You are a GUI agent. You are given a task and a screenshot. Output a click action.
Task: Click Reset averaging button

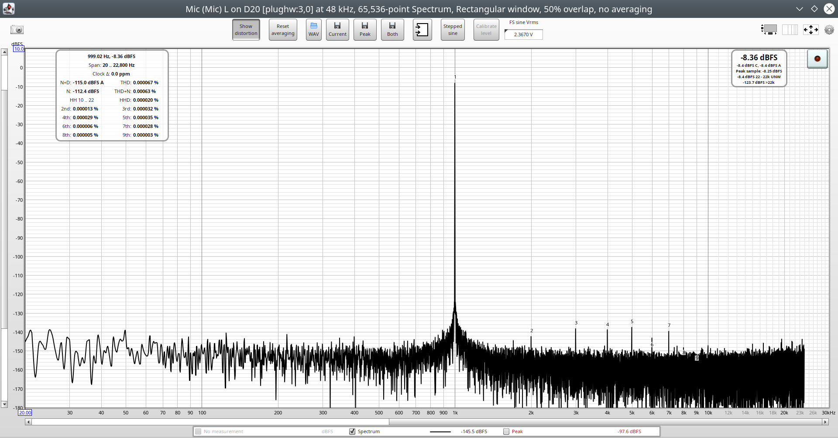(x=283, y=30)
